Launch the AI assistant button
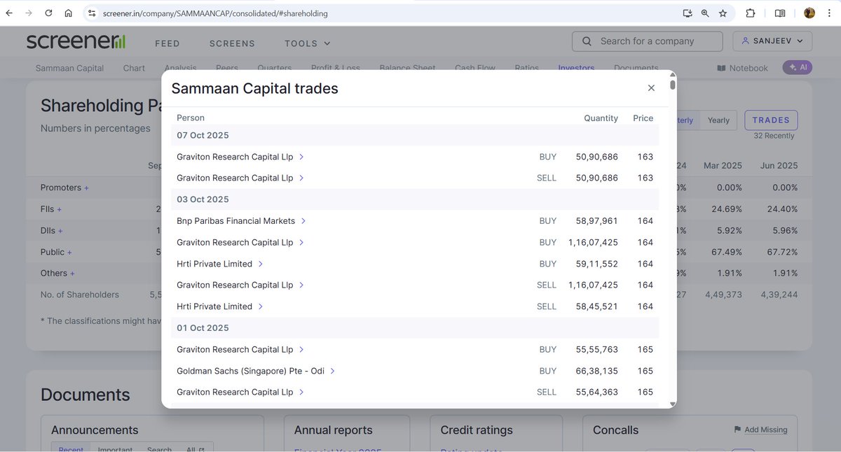Screen dimensions: 841x452 (x=798, y=67)
